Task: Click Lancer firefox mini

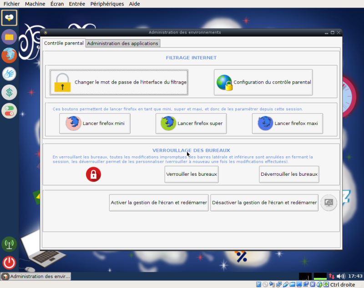Action: (x=95, y=123)
